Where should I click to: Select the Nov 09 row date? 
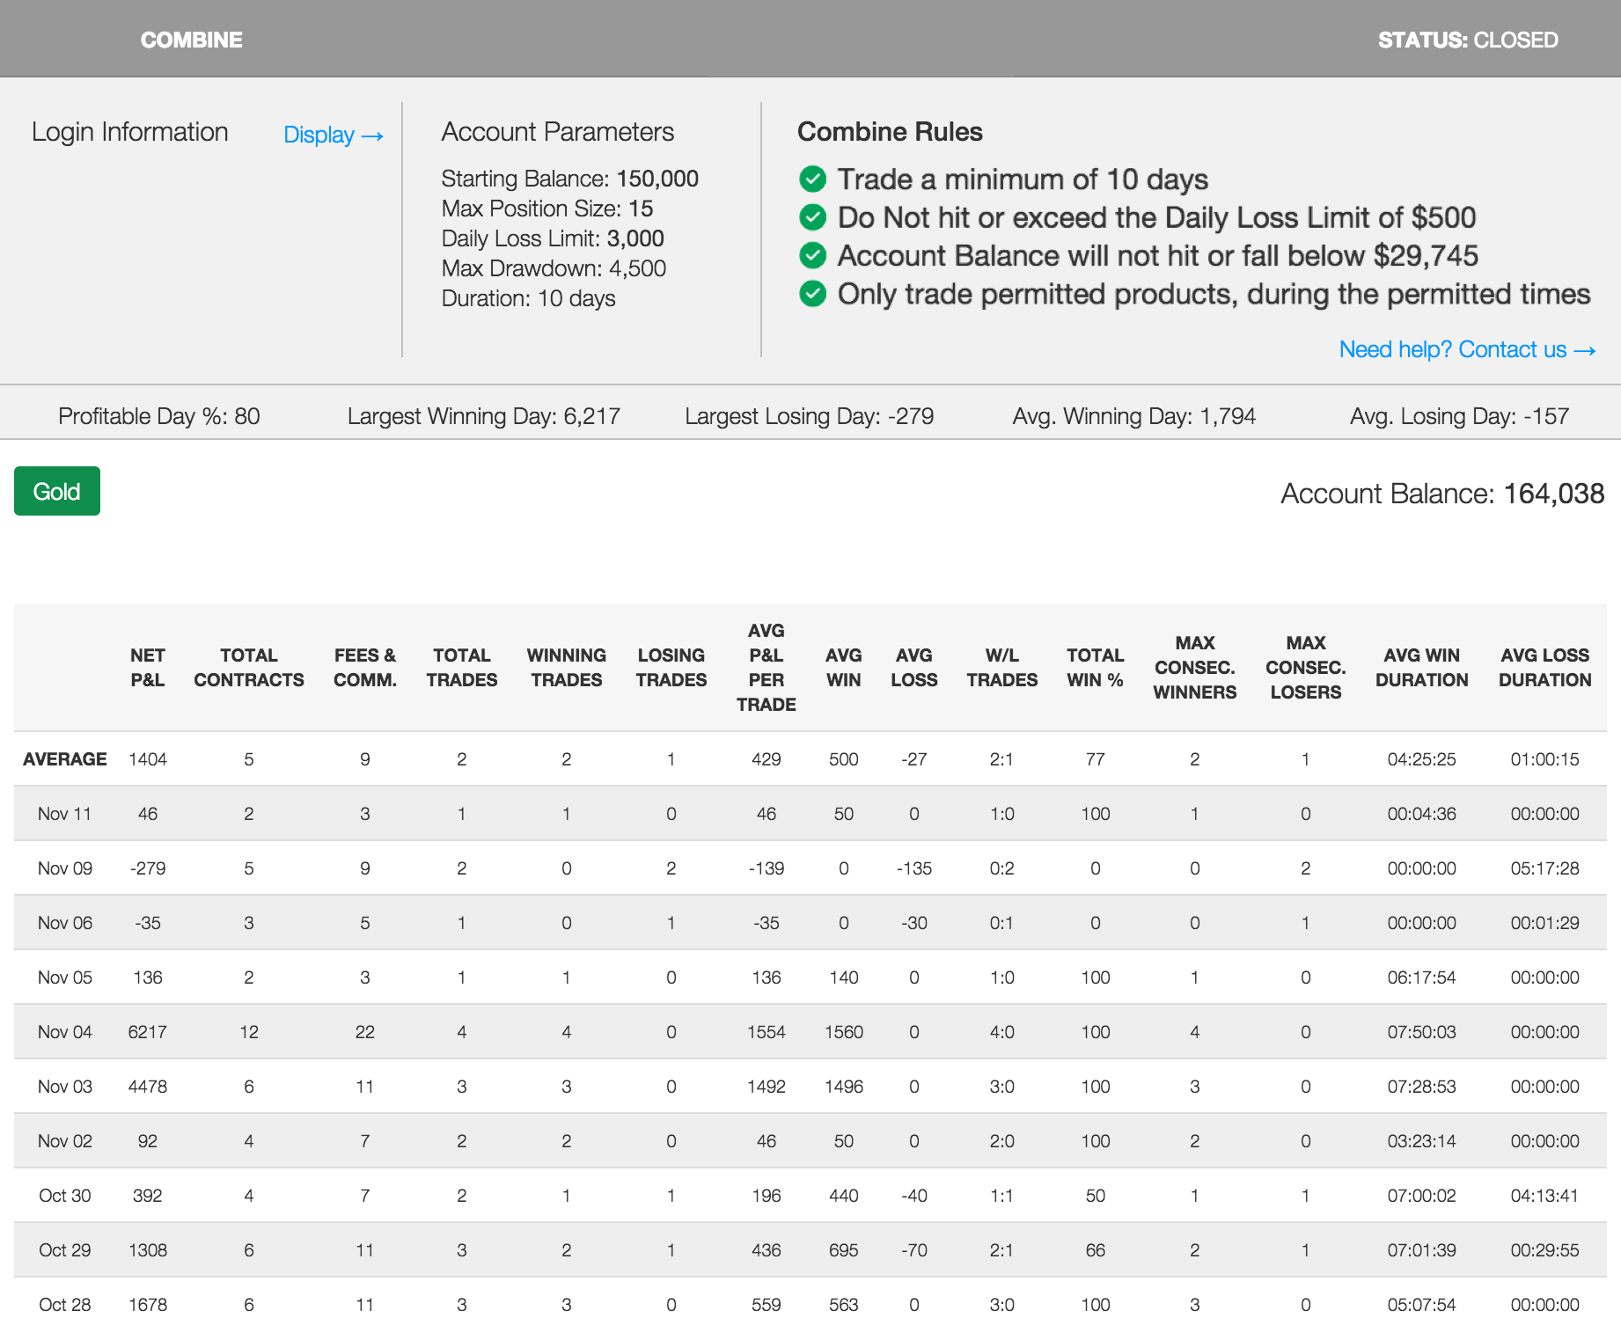(65, 868)
